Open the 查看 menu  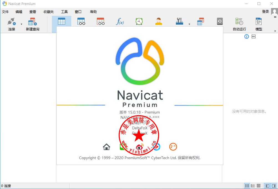coord(33,12)
